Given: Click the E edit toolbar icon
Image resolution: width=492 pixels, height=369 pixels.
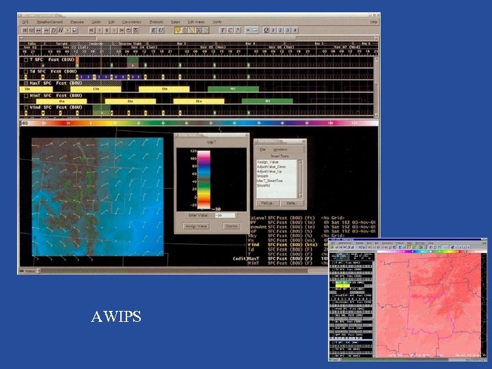Looking at the screenshot, I should [x=154, y=31].
